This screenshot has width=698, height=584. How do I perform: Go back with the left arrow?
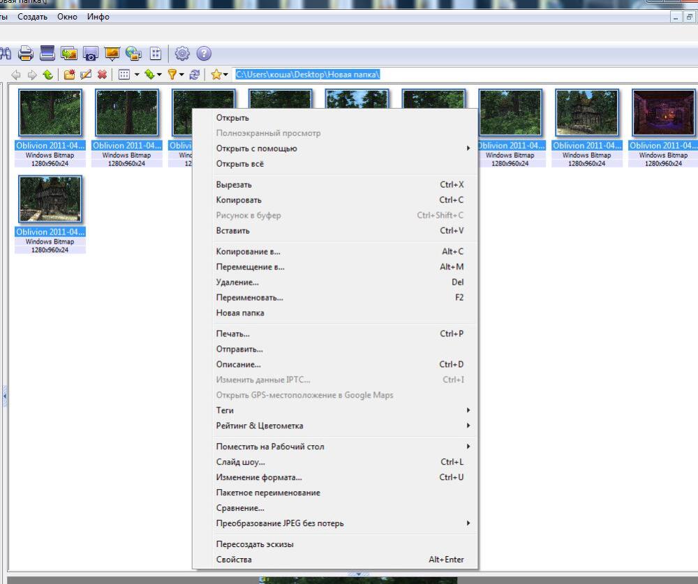click(x=15, y=75)
